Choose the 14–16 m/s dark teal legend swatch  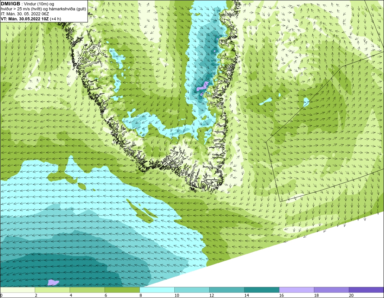262,290
